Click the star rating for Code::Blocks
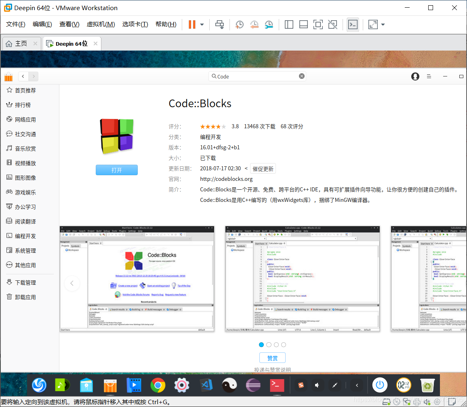Image resolution: width=467 pixels, height=407 pixels. 213,126
